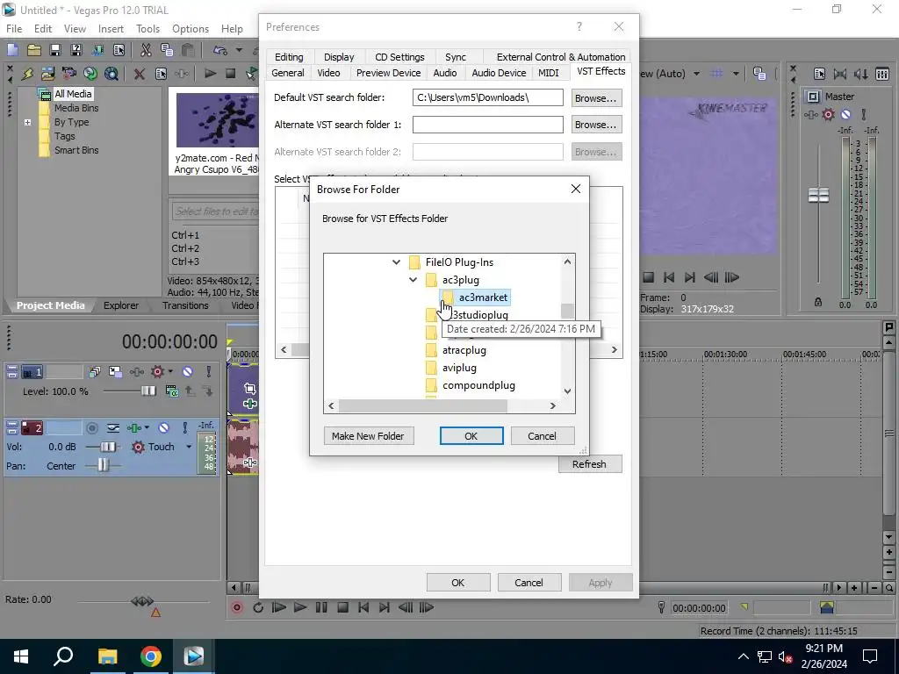Click the lightning bolt icon in Project Media

[x=27, y=74]
